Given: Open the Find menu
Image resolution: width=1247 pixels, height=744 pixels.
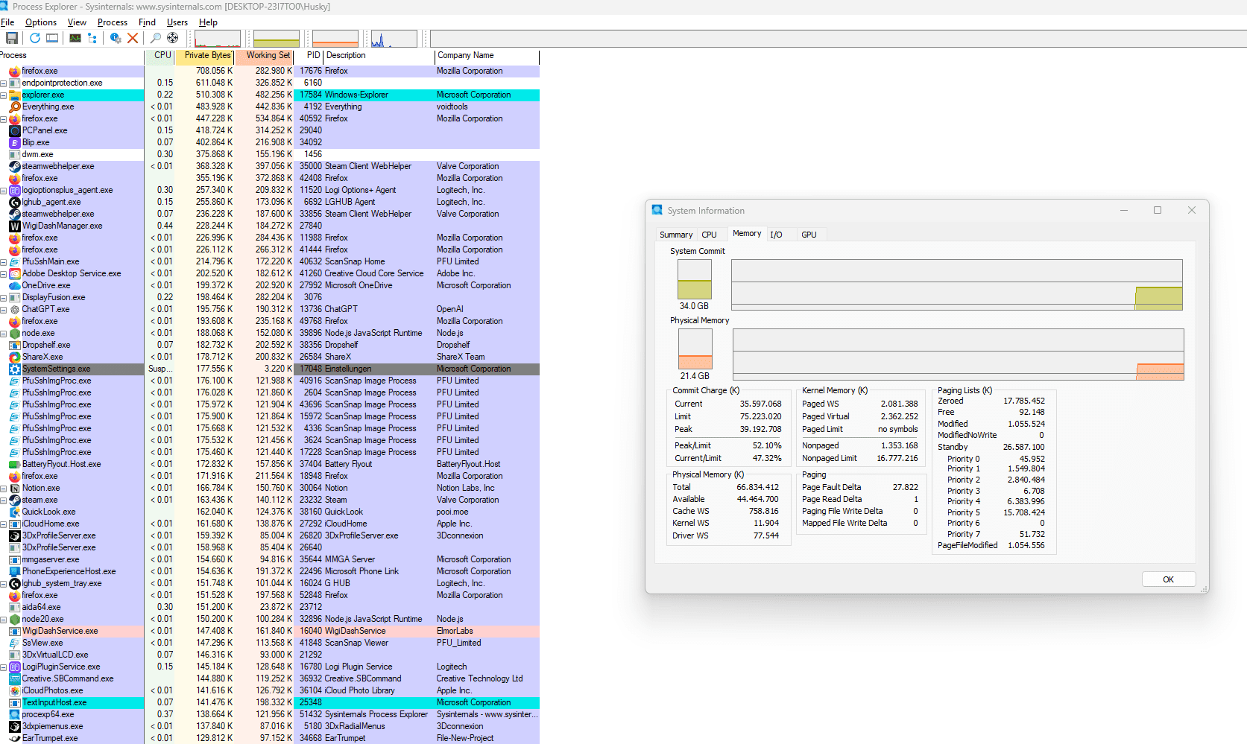Looking at the screenshot, I should [x=147, y=22].
